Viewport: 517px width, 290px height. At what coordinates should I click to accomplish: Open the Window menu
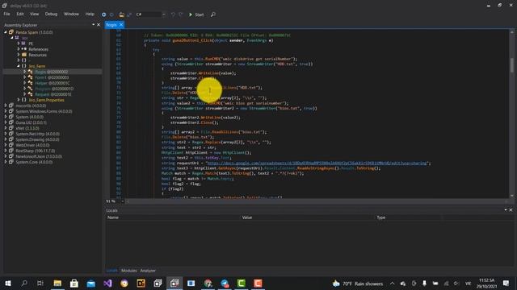pos(71,14)
